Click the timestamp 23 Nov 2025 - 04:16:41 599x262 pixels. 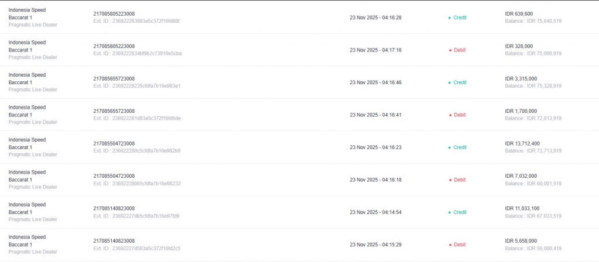click(x=376, y=115)
